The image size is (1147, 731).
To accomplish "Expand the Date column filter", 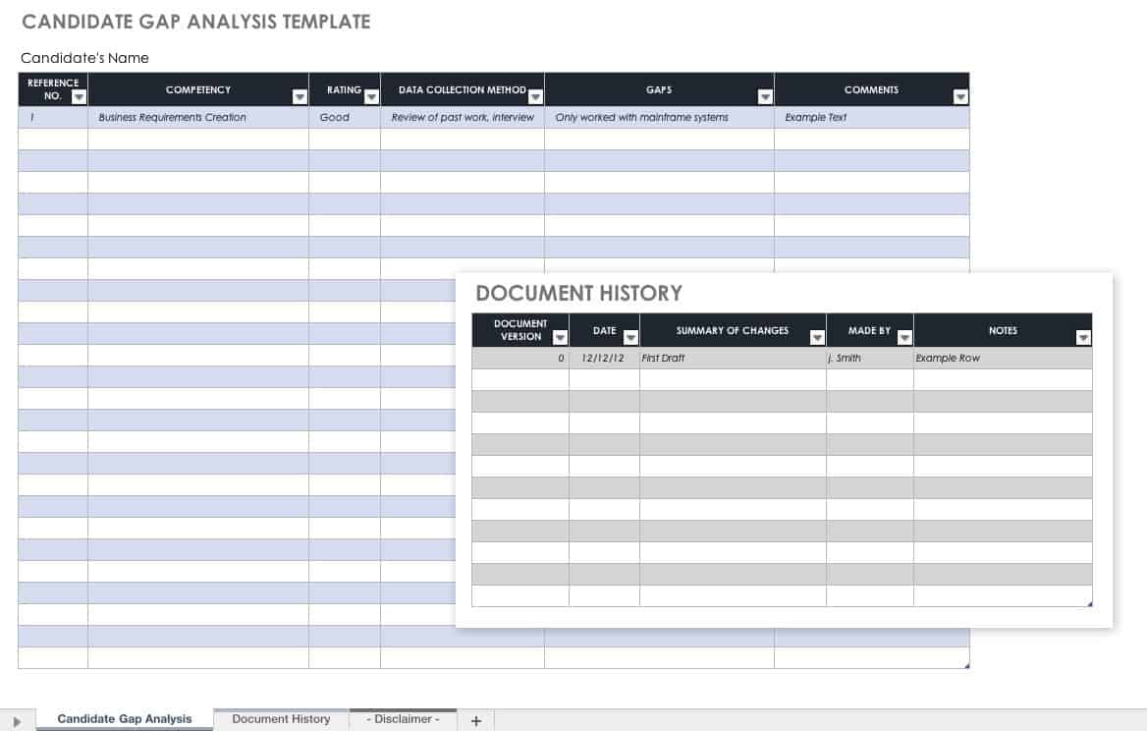I will click(630, 338).
